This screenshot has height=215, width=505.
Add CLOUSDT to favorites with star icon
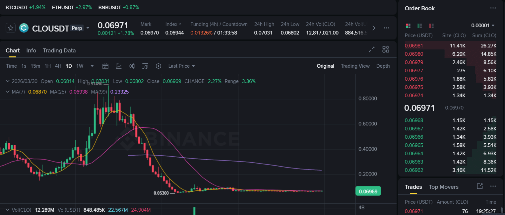(x=10, y=28)
